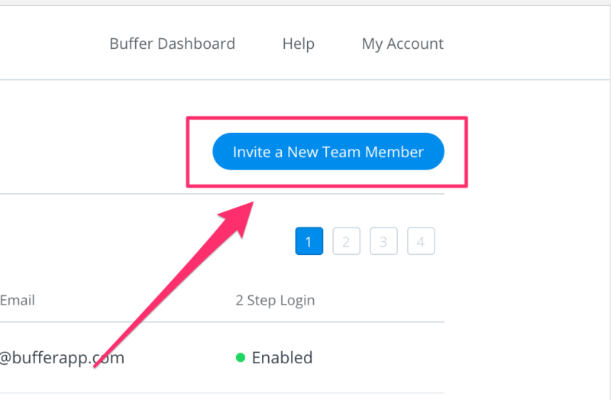This screenshot has width=611, height=400.
Task: Click the Email column header
Action: [17, 300]
